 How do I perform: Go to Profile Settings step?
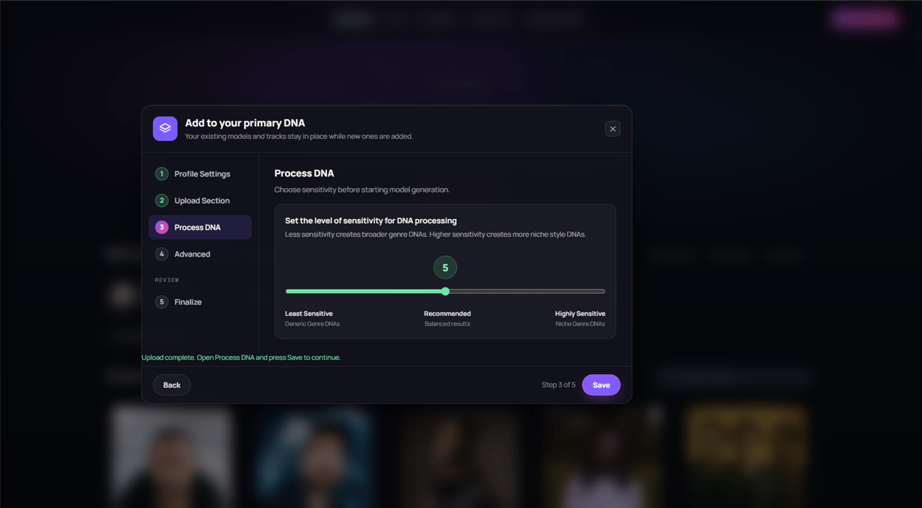coord(200,174)
